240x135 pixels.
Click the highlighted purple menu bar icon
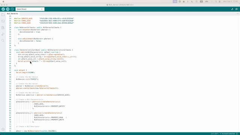tap(175, 1)
